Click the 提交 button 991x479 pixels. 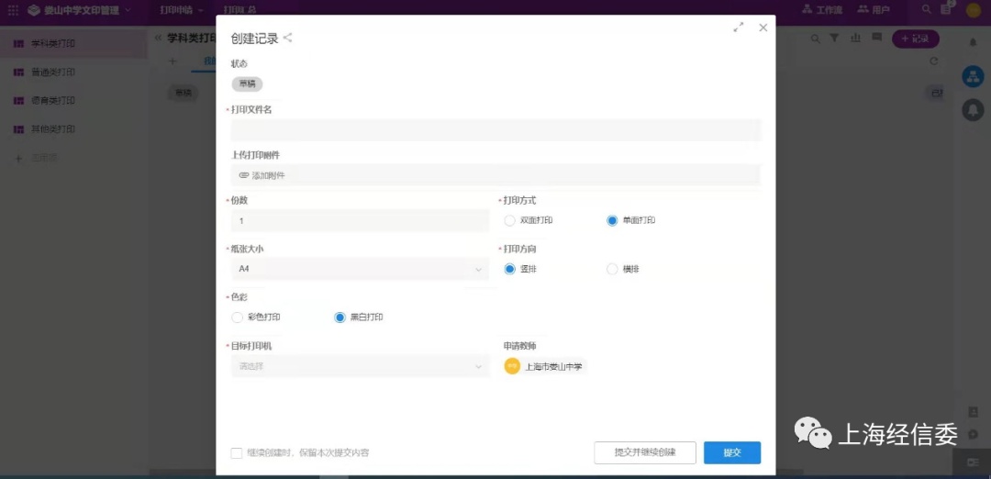coord(732,453)
